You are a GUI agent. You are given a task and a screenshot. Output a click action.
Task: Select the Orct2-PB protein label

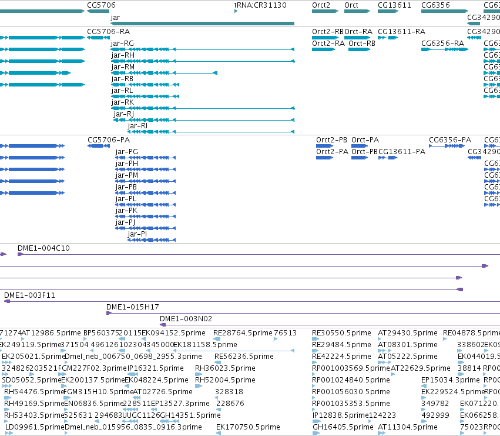point(331,140)
